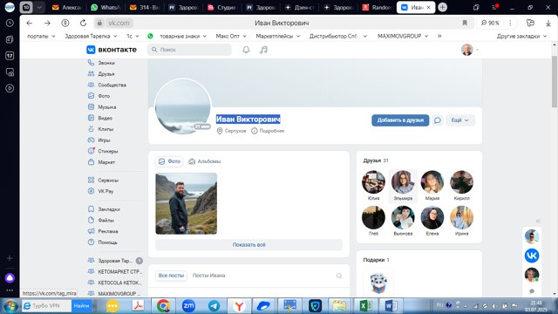Expand the browser tab group dropdown
This screenshot has width=558, height=314.
point(39,7)
